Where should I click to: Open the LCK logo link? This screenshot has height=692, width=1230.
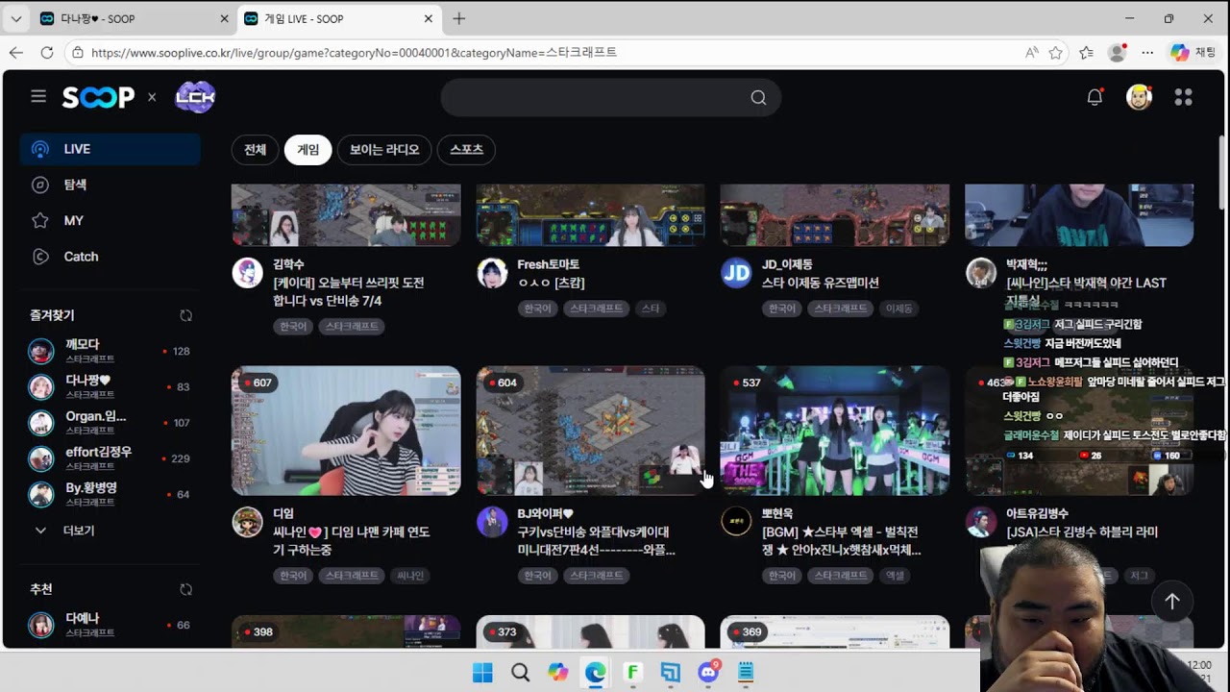point(195,97)
